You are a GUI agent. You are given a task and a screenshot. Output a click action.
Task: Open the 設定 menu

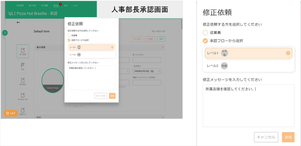[66, 6]
